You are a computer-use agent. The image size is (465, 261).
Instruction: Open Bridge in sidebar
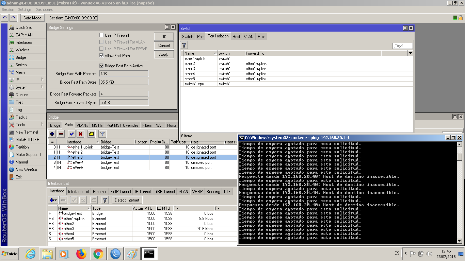pos(21,57)
